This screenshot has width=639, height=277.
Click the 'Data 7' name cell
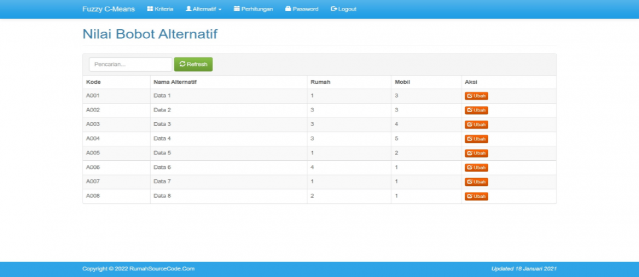pos(229,181)
